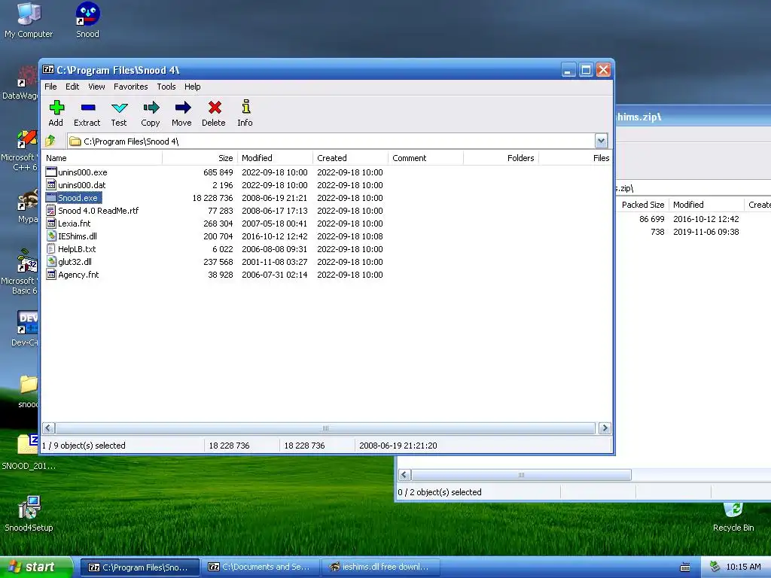Select the Agency.fnt file icon
771x578 pixels.
coord(51,274)
